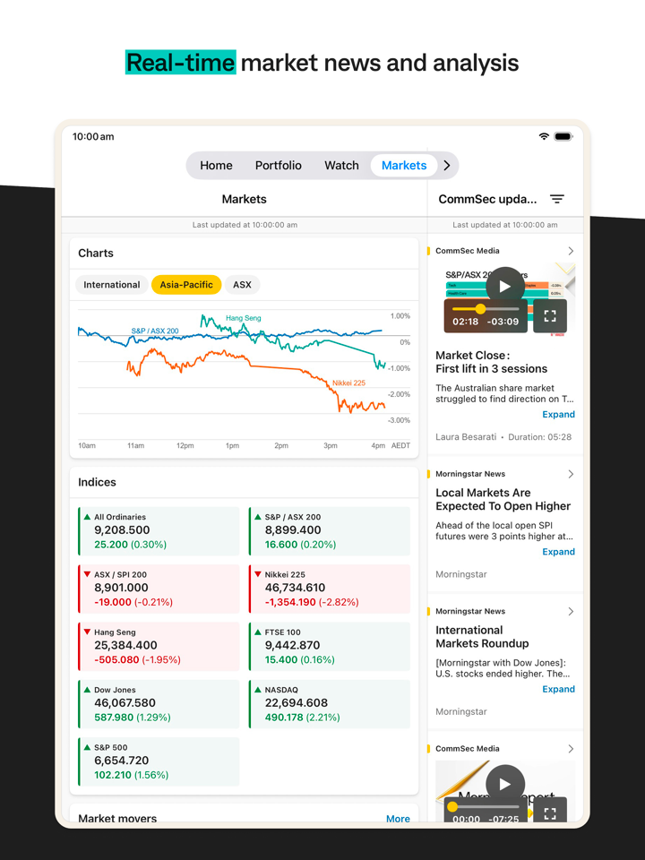Open the first CommSec Media article chevron

pyautogui.click(x=571, y=251)
